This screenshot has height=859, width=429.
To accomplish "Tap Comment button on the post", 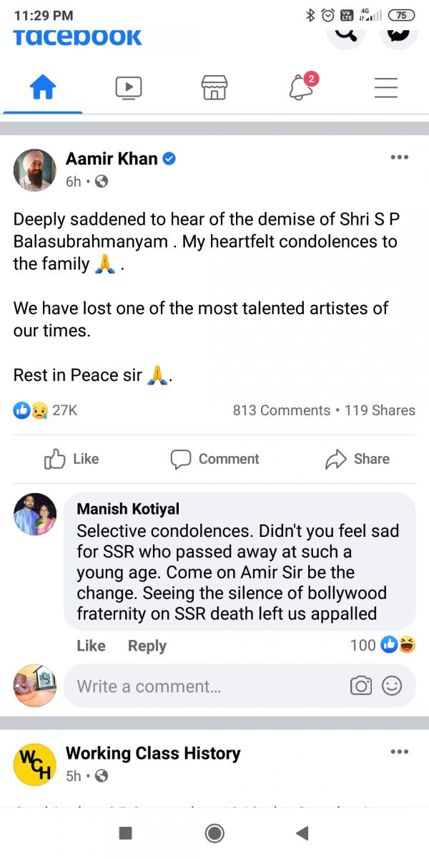I will coord(214,459).
